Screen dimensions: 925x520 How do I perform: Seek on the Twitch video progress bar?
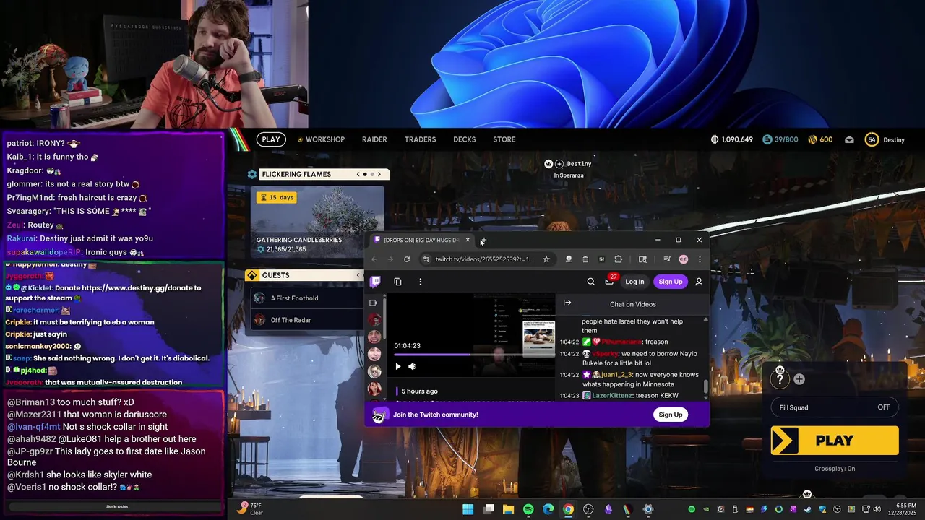473,355
